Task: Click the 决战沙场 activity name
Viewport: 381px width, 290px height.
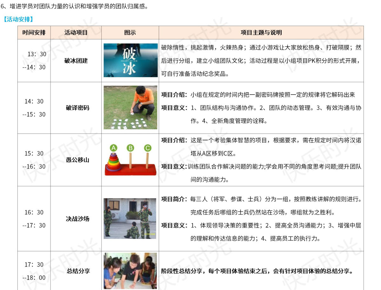Action: click(77, 219)
